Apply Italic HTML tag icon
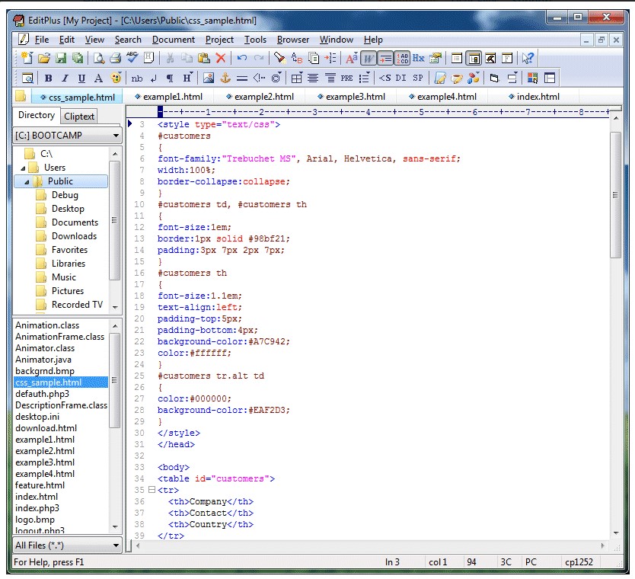The image size is (635, 579). tap(65, 78)
